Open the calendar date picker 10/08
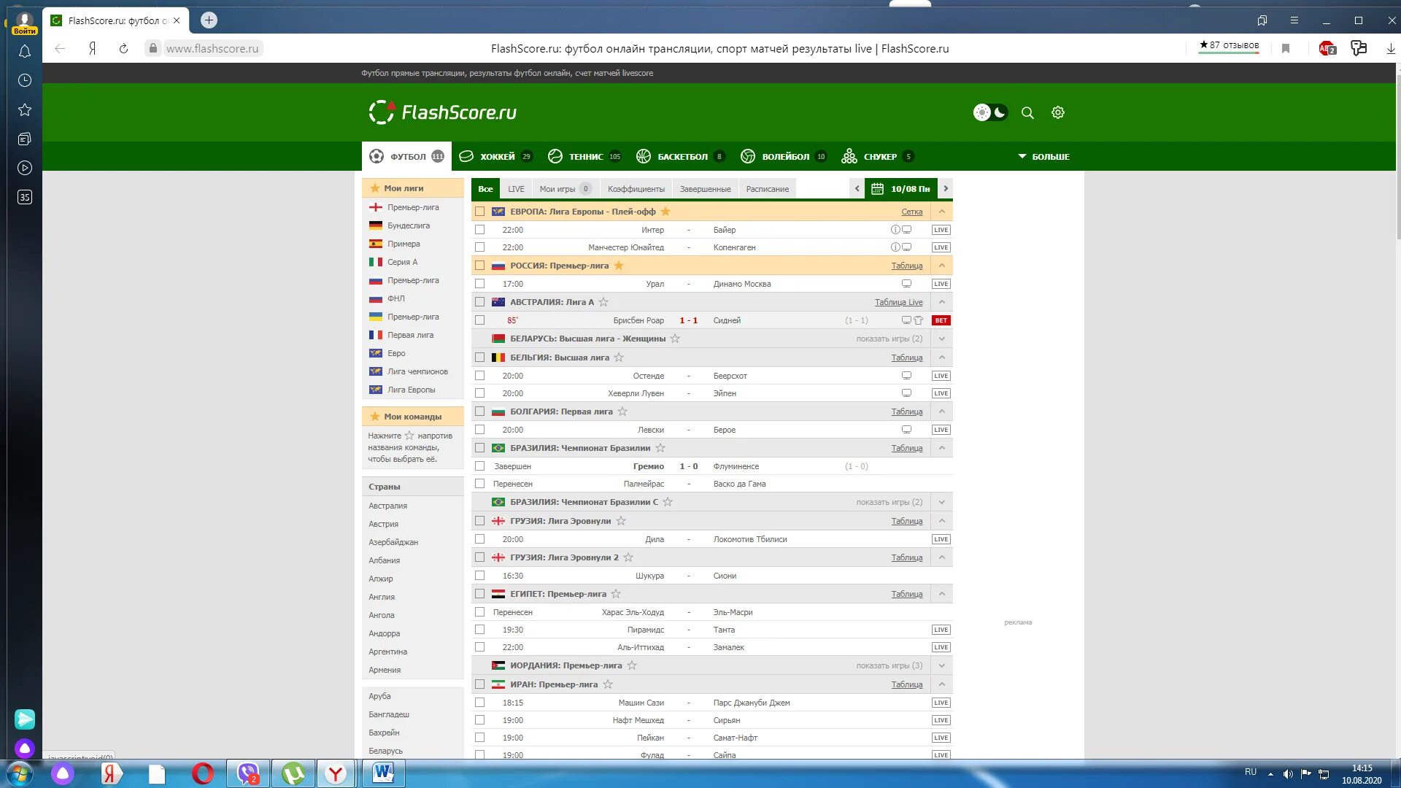Viewport: 1401px width, 788px height. 901,189
